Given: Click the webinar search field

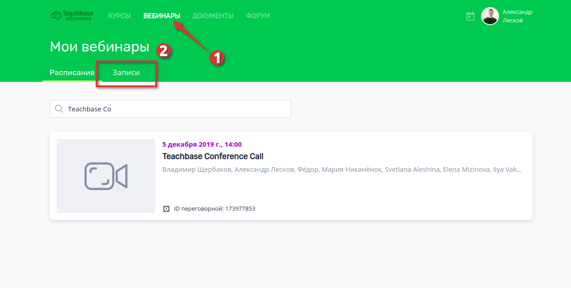Looking at the screenshot, I should pyautogui.click(x=170, y=109).
